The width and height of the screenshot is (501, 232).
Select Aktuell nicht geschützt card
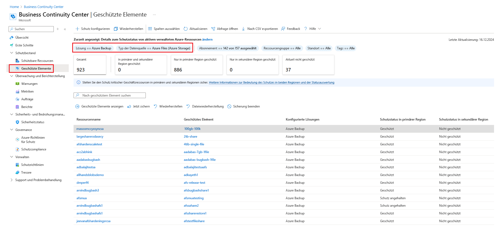click(308, 65)
